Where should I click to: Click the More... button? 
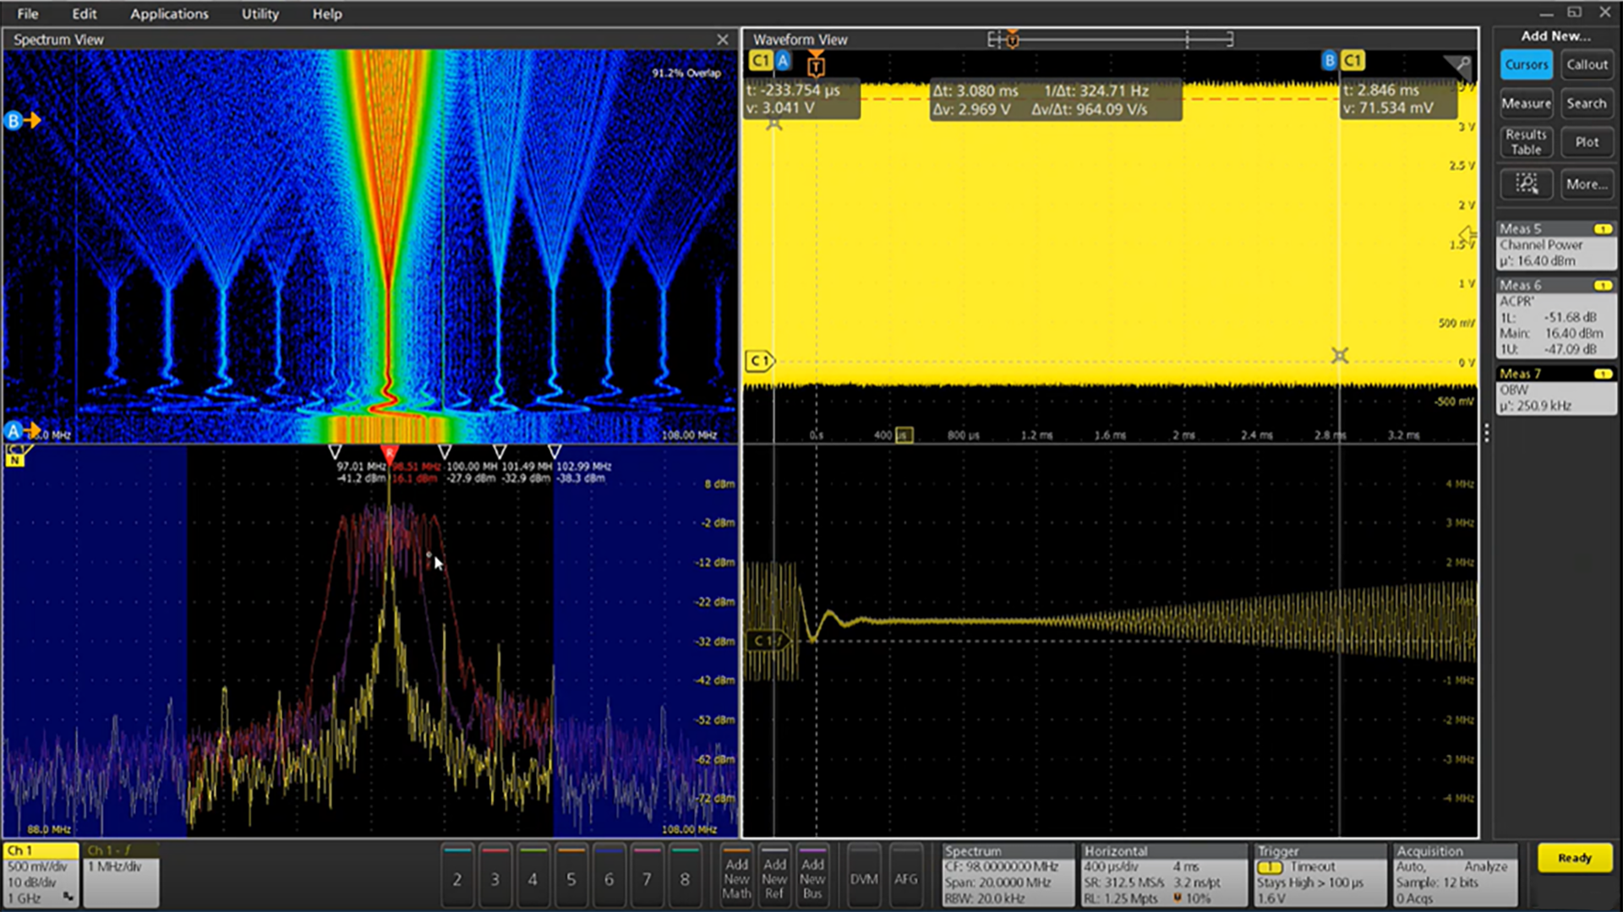[1587, 183]
